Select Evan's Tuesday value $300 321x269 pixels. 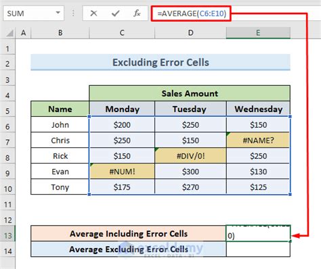tap(190, 172)
